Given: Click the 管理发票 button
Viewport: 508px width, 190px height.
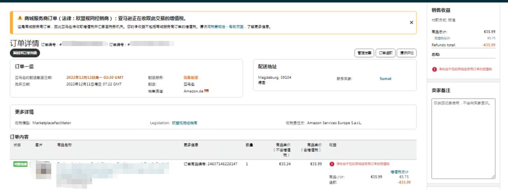Looking at the screenshot, I should (365, 53).
